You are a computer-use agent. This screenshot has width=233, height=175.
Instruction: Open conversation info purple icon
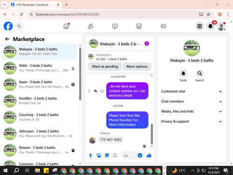pyautogui.click(x=147, y=43)
